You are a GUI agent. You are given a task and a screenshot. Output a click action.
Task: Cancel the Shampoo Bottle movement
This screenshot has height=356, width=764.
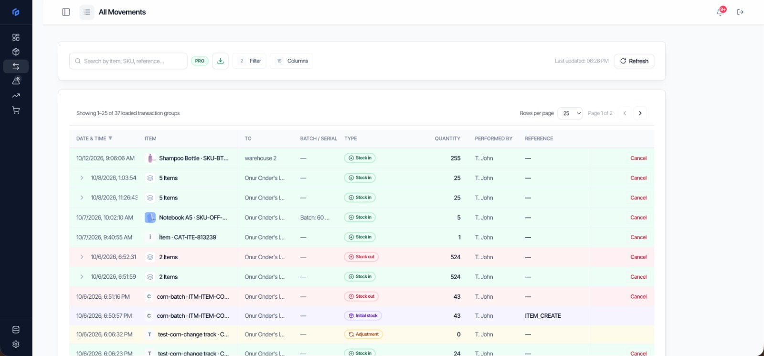[x=638, y=158]
